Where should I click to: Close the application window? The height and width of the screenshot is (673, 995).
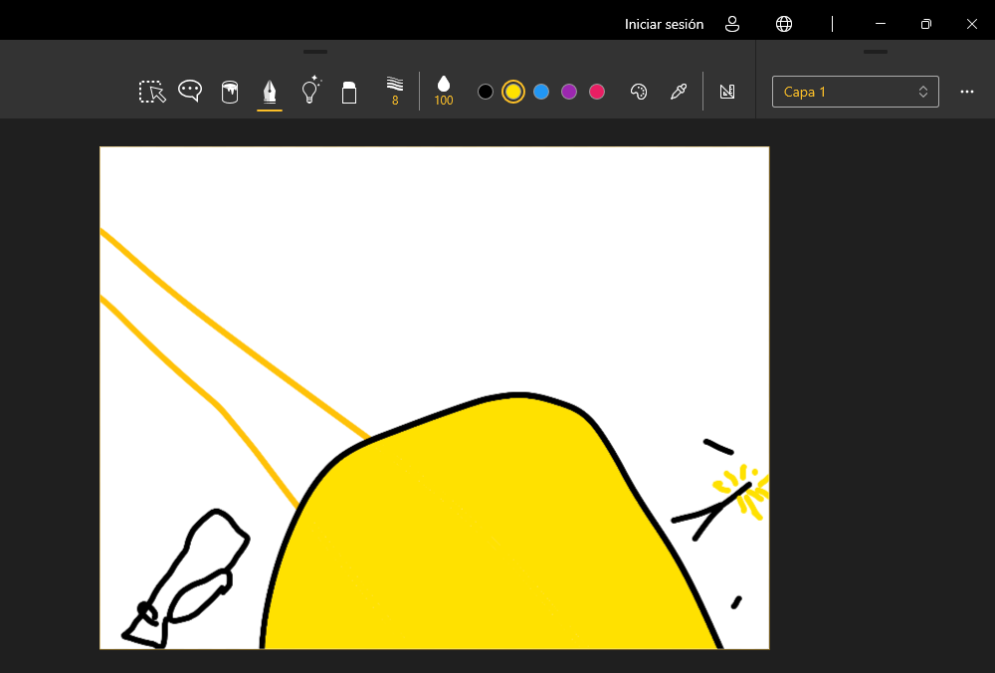coord(972,24)
